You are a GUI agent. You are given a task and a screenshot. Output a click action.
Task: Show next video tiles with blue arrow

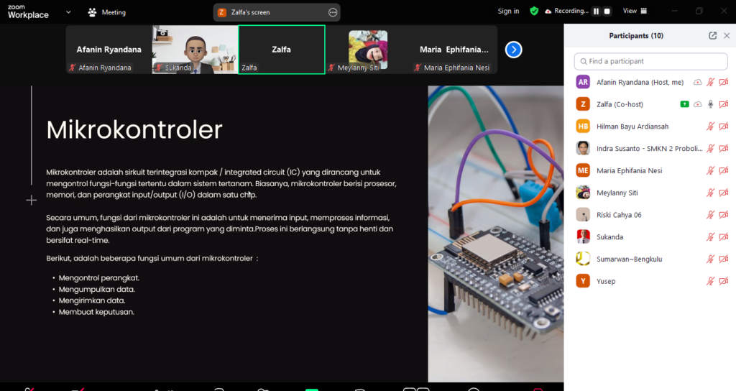coord(513,50)
